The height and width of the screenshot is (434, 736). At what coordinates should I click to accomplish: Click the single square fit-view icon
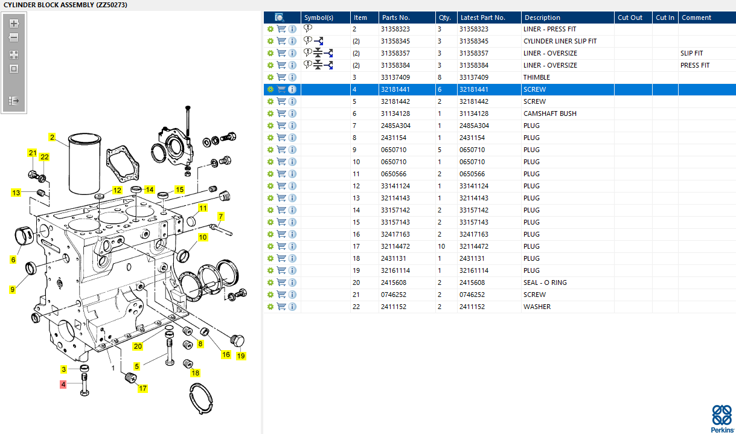coord(14,69)
